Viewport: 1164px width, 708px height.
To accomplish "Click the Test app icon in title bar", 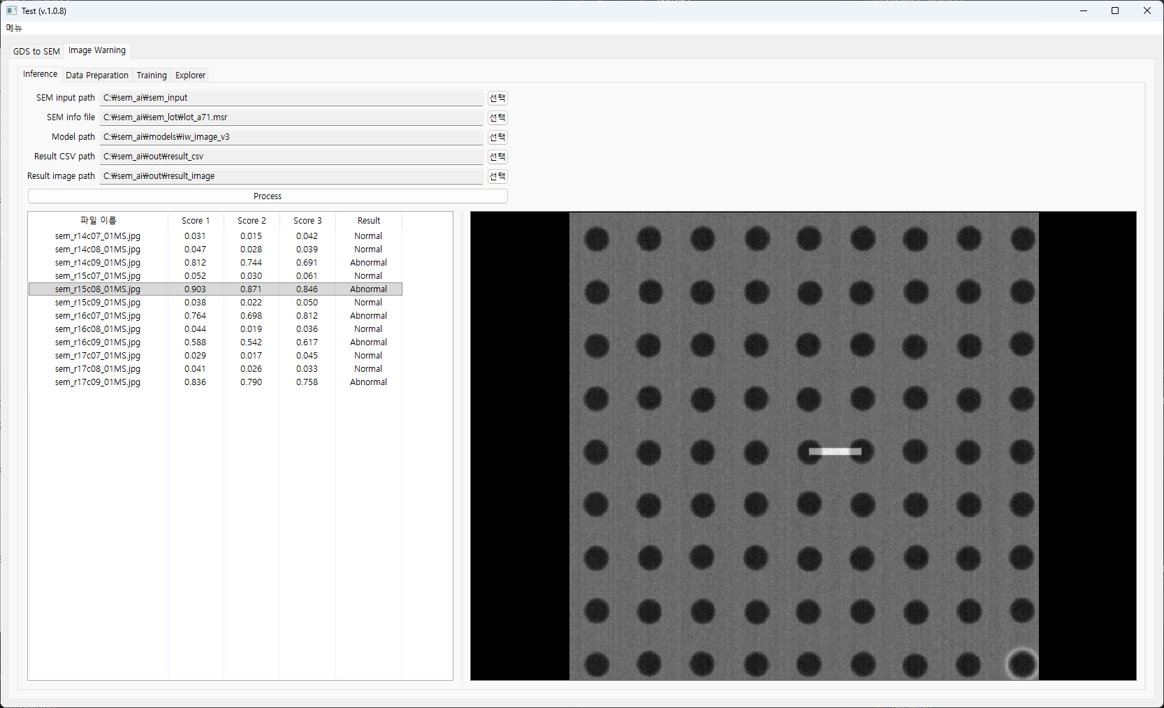I will pyautogui.click(x=11, y=10).
